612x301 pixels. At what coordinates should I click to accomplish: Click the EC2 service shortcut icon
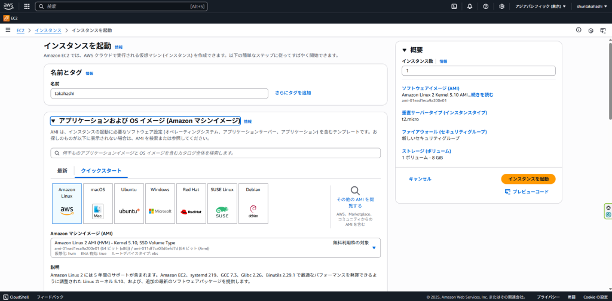coord(6,18)
